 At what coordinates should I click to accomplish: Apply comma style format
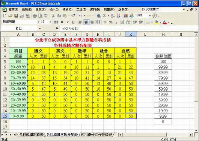coord(116,23)
